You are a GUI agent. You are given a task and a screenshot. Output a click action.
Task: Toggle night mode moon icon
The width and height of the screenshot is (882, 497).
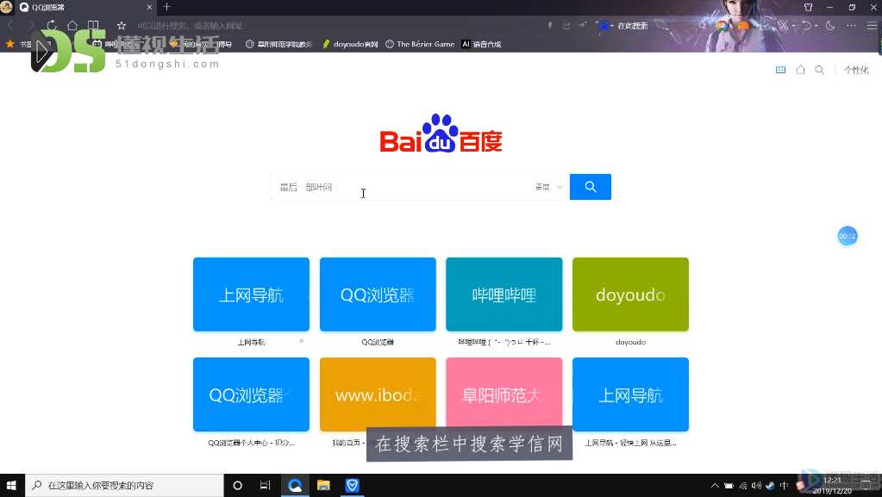pos(830,25)
